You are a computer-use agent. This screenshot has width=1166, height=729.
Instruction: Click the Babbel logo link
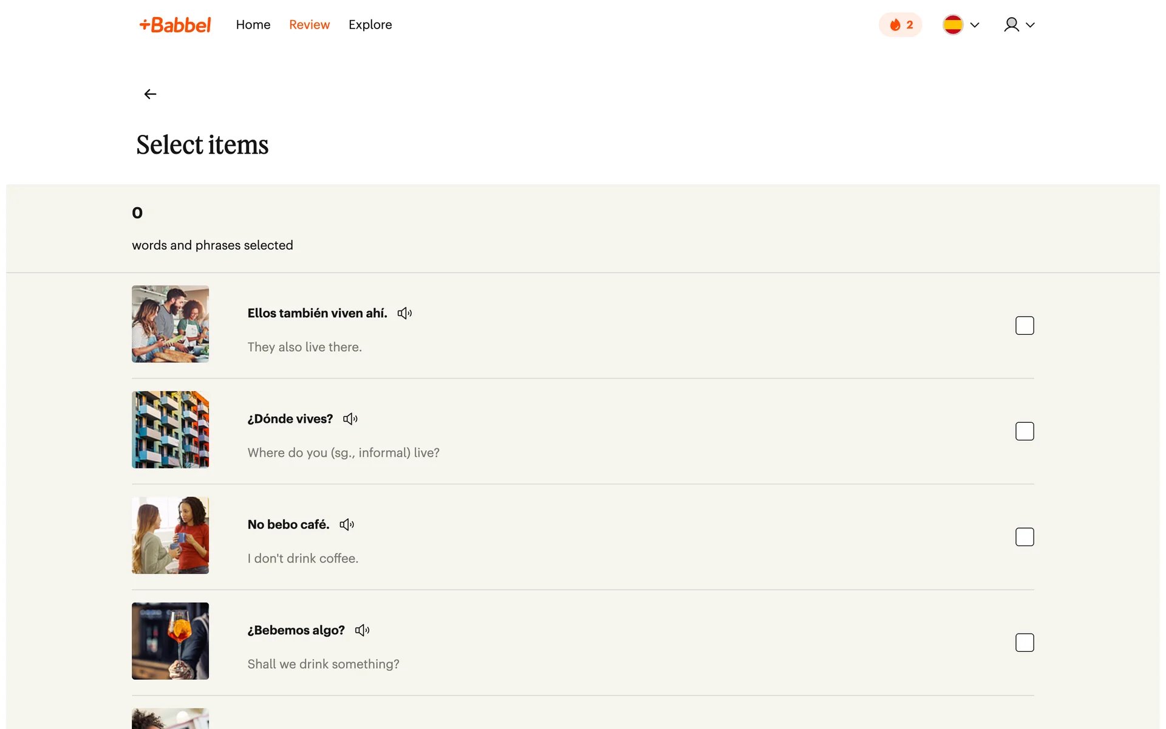(x=176, y=25)
